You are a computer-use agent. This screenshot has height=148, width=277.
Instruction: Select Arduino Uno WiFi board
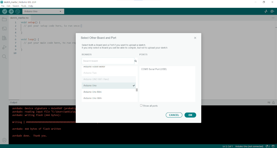(109, 98)
